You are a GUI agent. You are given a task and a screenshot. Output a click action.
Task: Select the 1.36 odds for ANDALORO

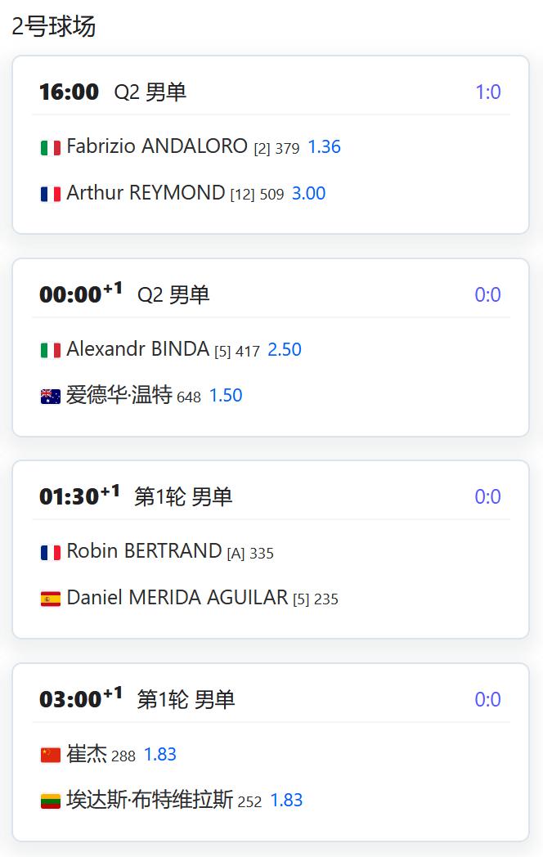point(325,146)
